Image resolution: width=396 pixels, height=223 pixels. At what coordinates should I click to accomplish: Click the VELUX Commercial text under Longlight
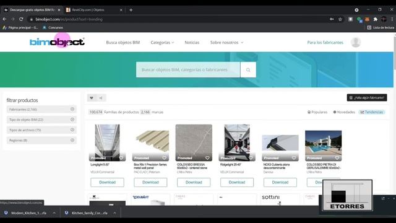click(102, 172)
